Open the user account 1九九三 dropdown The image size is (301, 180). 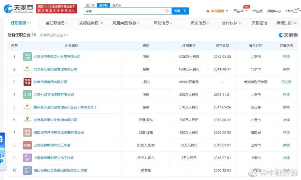pyautogui.click(x=292, y=11)
